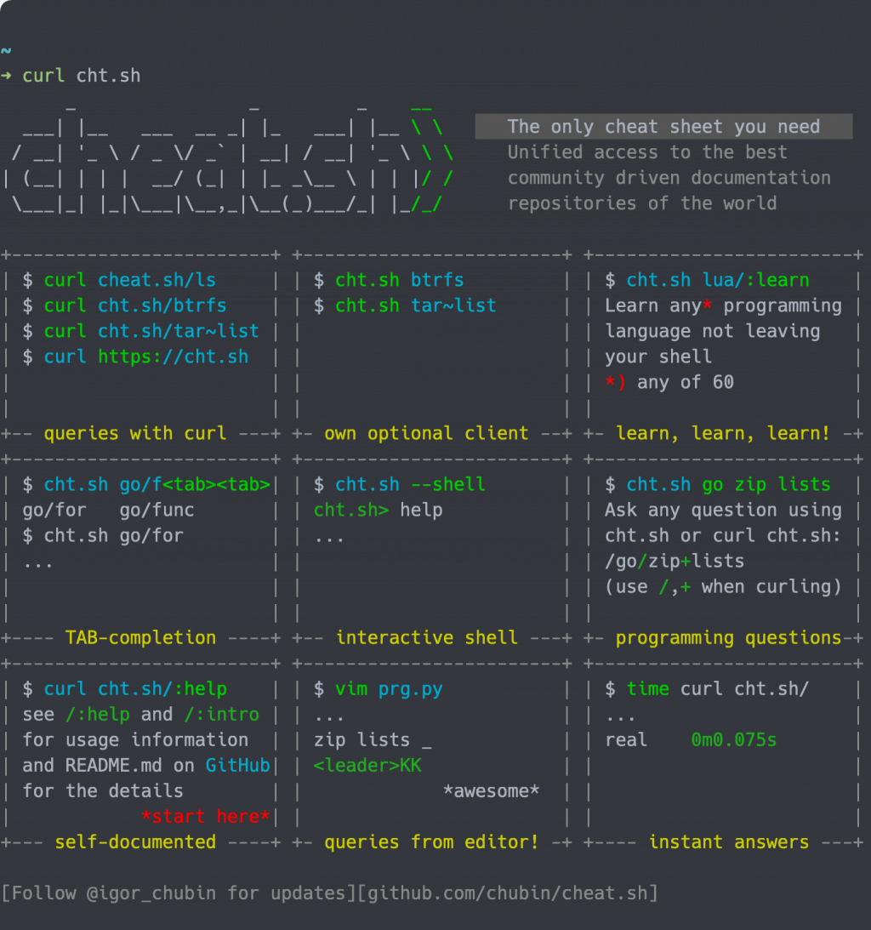Click the '(use /,+ when curling)' note

point(723,586)
